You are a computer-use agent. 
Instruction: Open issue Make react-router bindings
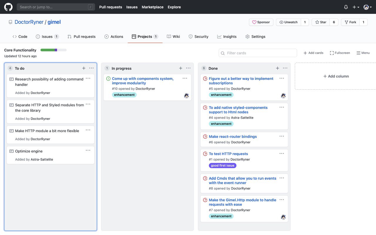click(233, 137)
